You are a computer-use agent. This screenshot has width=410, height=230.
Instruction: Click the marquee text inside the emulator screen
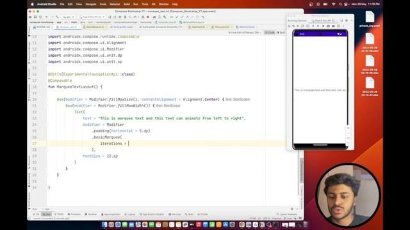point(320,90)
